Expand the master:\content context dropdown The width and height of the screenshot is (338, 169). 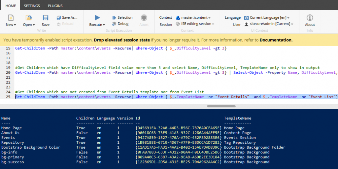tap(193, 17)
